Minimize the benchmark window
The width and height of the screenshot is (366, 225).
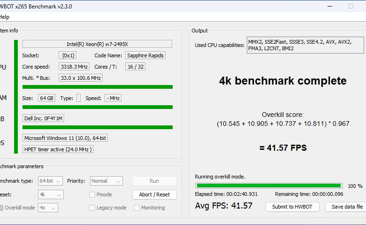330,6
